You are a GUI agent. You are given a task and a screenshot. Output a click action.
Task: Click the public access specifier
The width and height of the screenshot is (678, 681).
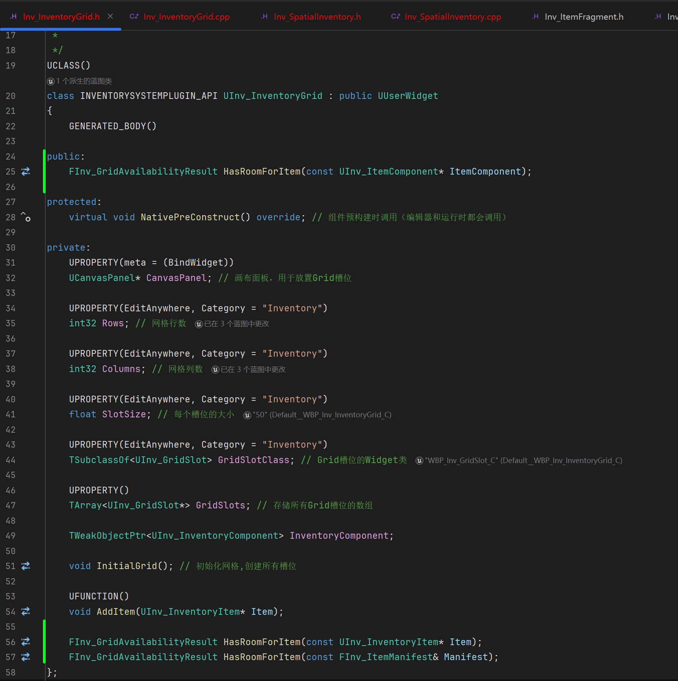[63, 156]
